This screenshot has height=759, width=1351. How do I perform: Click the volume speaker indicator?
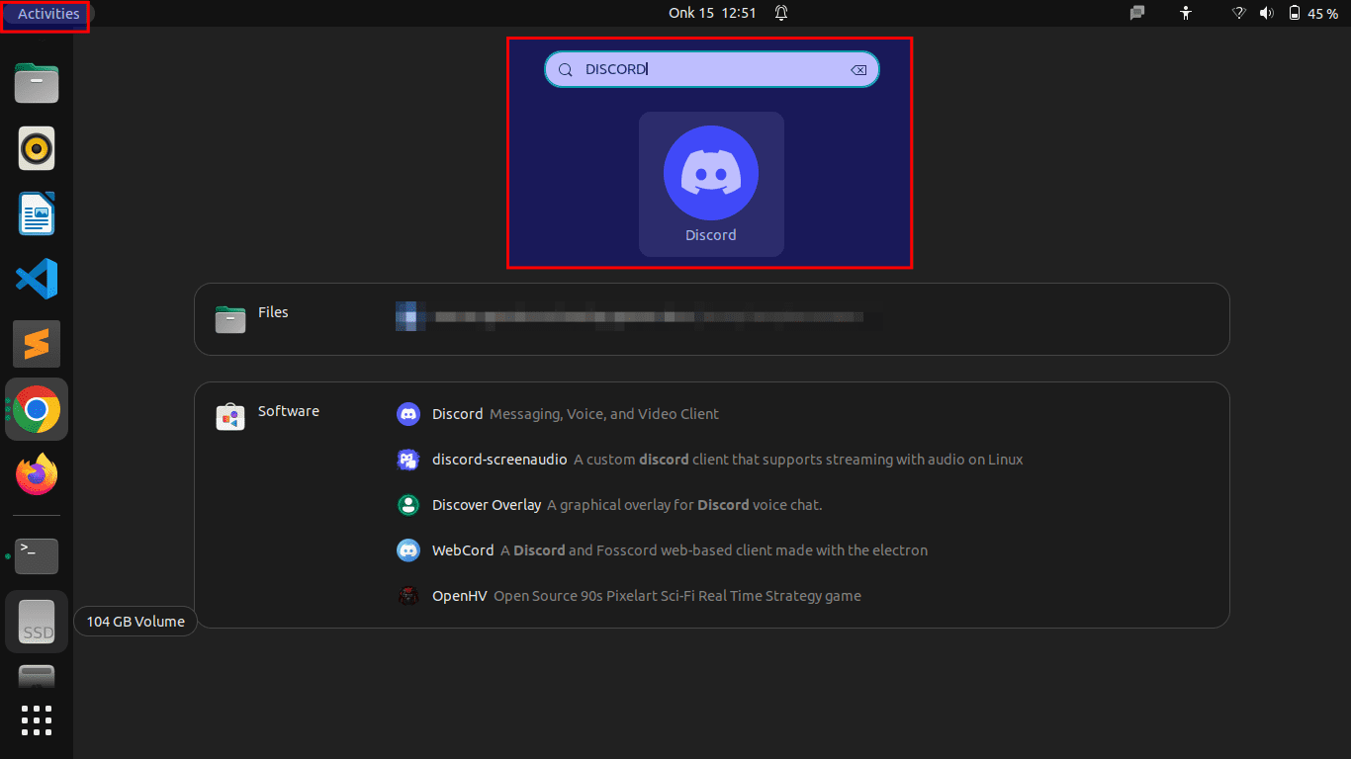pyautogui.click(x=1266, y=13)
